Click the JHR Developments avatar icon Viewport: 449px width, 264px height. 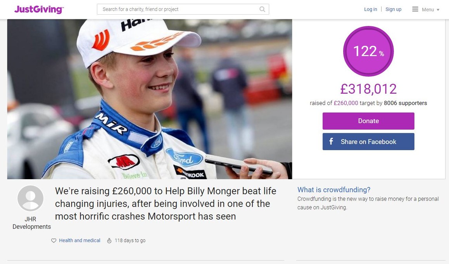pos(30,198)
